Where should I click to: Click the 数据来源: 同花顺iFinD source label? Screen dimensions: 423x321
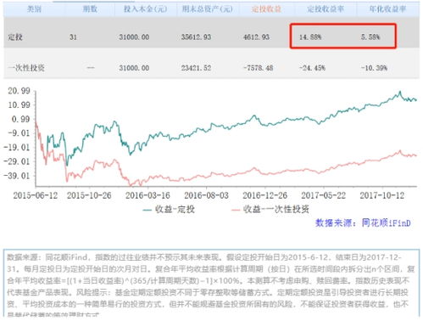[x=363, y=223]
